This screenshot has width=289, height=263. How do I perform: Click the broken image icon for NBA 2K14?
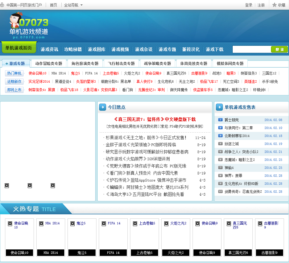point(41,223)
